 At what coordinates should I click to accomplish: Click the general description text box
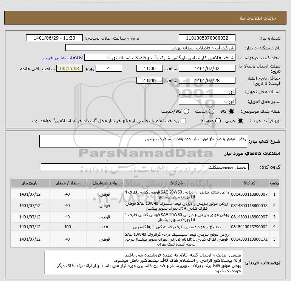(x=143, y=141)
